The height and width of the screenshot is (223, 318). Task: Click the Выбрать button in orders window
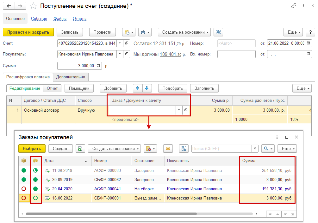click(32, 148)
